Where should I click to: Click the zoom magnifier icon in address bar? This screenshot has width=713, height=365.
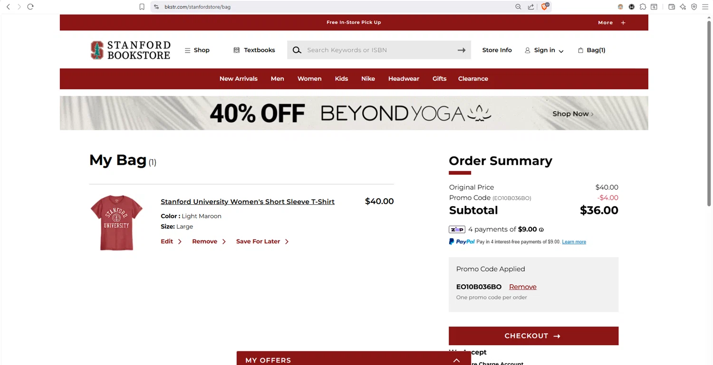point(518,7)
